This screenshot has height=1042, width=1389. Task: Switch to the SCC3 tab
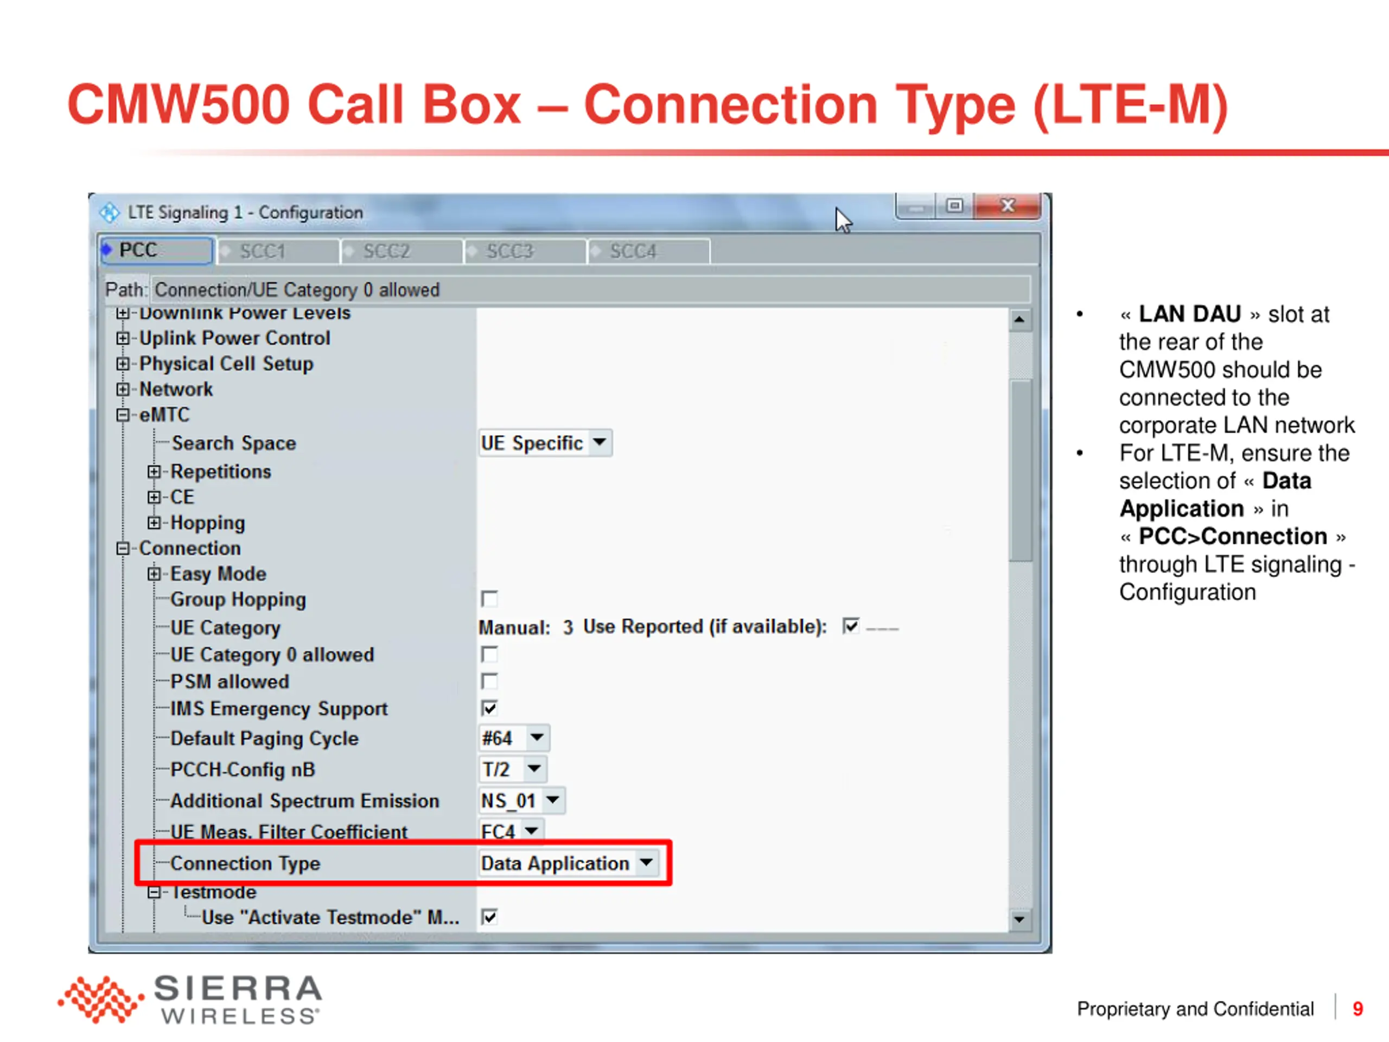(x=525, y=251)
